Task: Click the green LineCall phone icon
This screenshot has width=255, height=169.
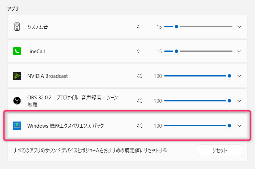Action: (x=17, y=51)
